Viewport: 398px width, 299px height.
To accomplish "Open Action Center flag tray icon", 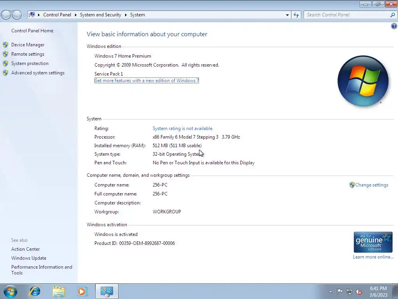I will pos(340,291).
